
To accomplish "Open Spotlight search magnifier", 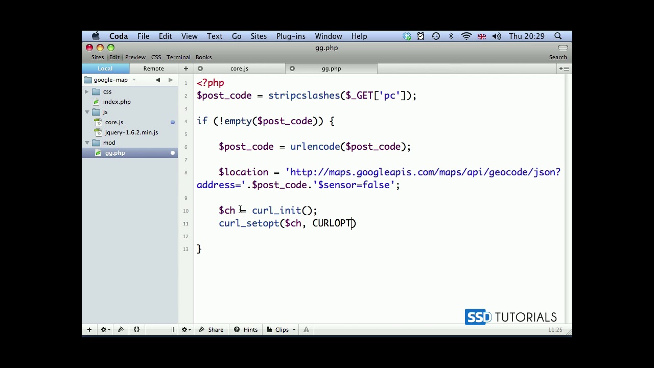I will click(558, 36).
